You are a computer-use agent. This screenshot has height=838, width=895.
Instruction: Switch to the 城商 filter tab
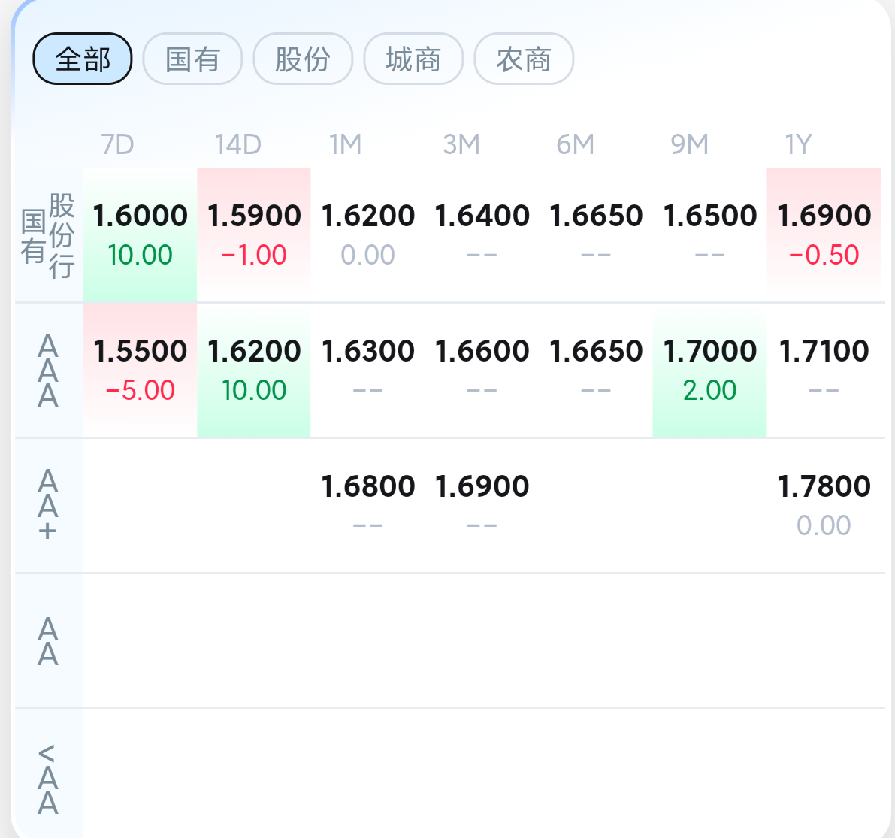point(413,59)
